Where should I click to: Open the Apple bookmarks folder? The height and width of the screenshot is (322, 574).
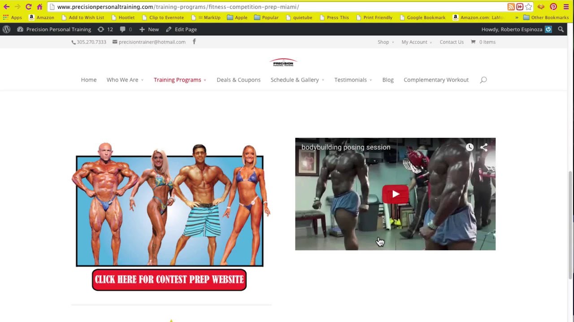pyautogui.click(x=237, y=17)
